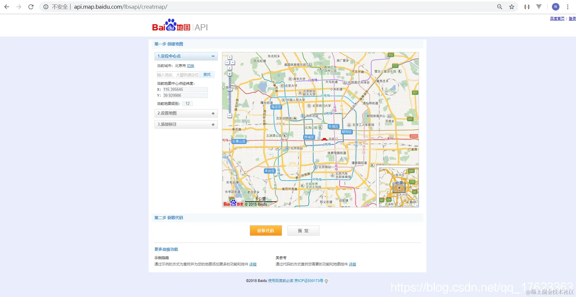
Task: Click the zoom out minus icon
Action: click(230, 116)
